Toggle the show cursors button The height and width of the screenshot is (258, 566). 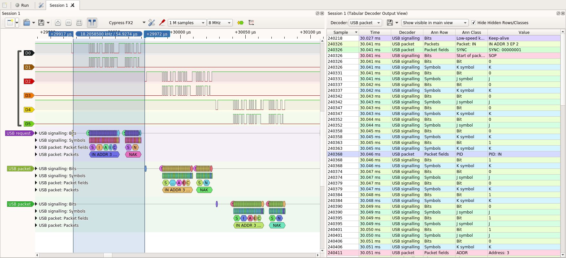(x=92, y=23)
